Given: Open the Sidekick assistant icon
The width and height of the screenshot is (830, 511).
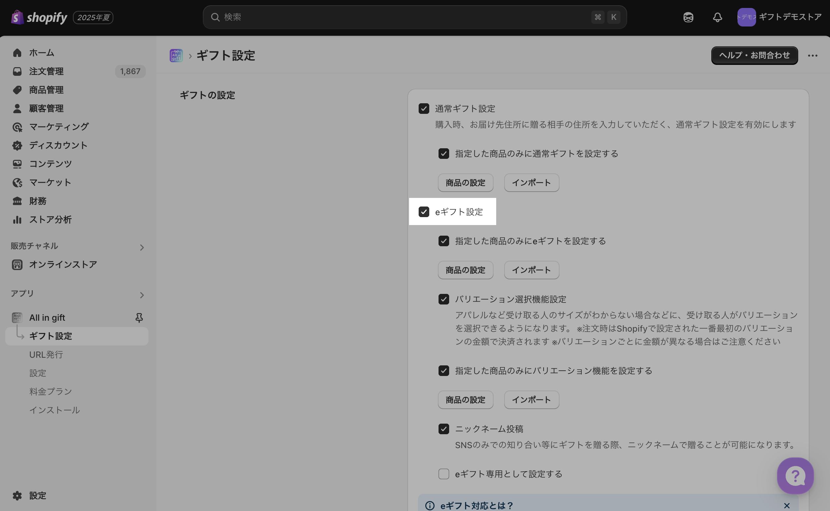Looking at the screenshot, I should tap(688, 17).
